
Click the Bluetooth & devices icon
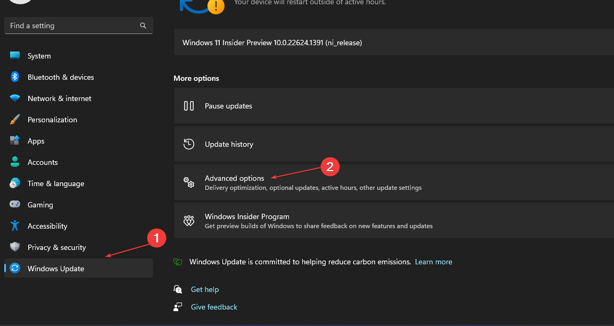coord(15,77)
